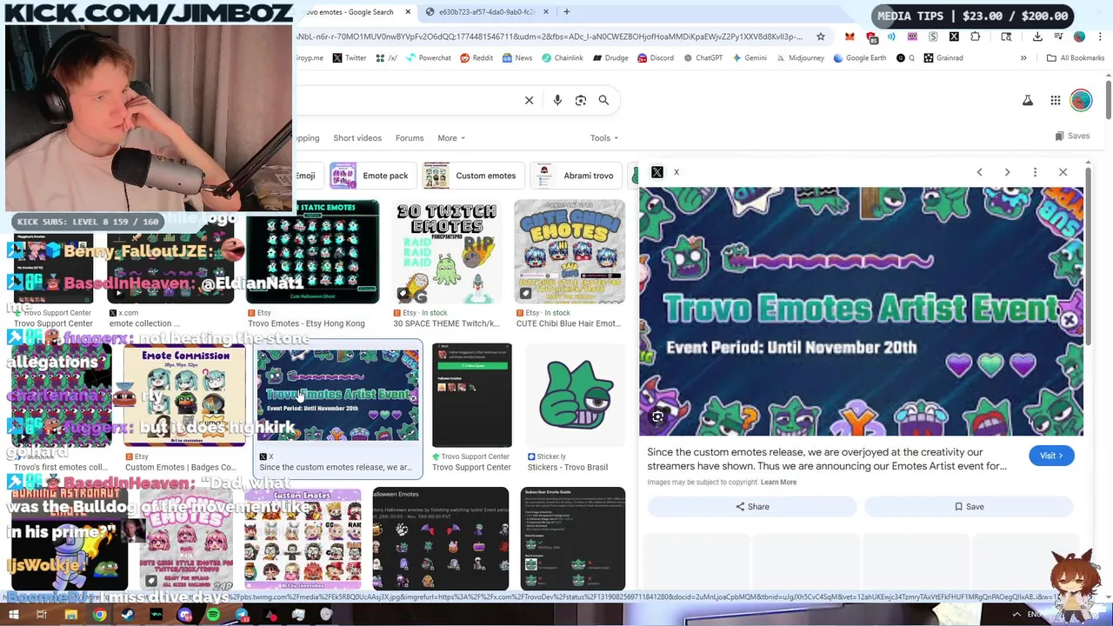1113x626 pixels.
Task: Open Chrome from the taskbar
Action: [99, 616]
